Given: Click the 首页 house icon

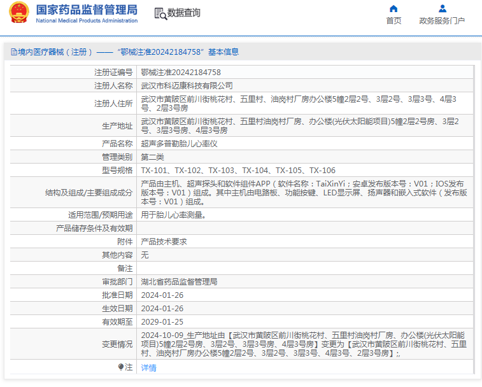Looking at the screenshot, I should (393, 9).
